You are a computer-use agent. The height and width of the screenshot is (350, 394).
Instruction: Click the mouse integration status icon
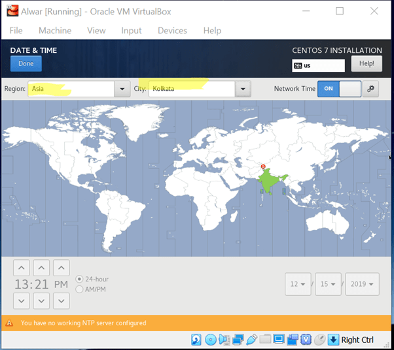click(319, 340)
